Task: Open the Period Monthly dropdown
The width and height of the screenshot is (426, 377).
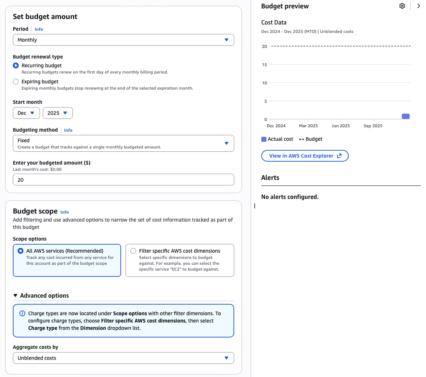Action: (x=123, y=40)
